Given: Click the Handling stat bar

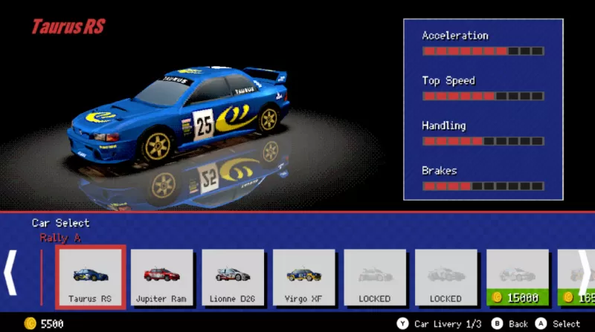Looking at the screenshot, I should point(483,141).
